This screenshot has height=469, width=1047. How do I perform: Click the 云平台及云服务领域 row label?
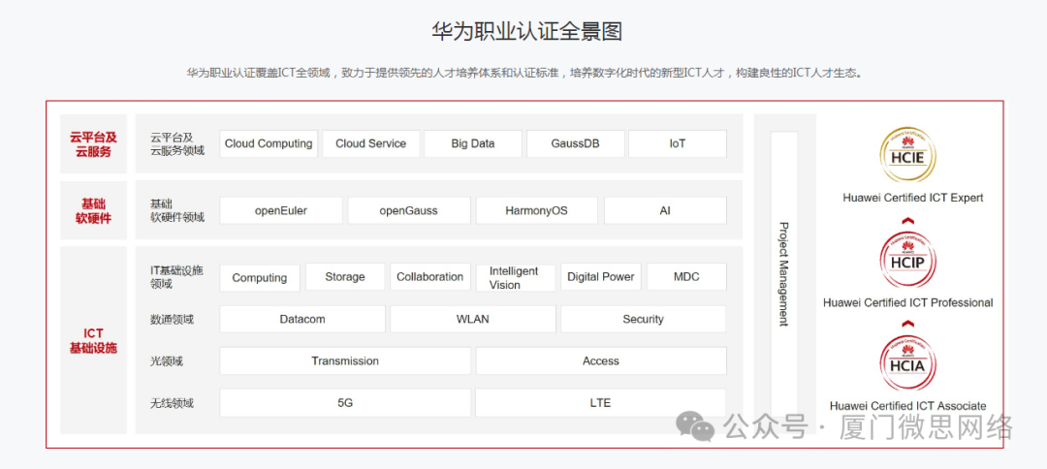177,144
